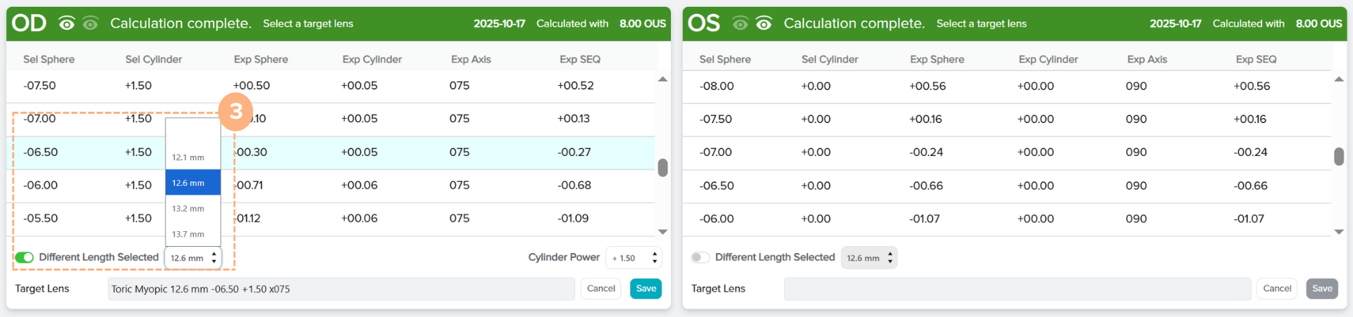Click the dimmed left eye icon in OD header
Screen dimensions: 1353x317
click(x=90, y=24)
